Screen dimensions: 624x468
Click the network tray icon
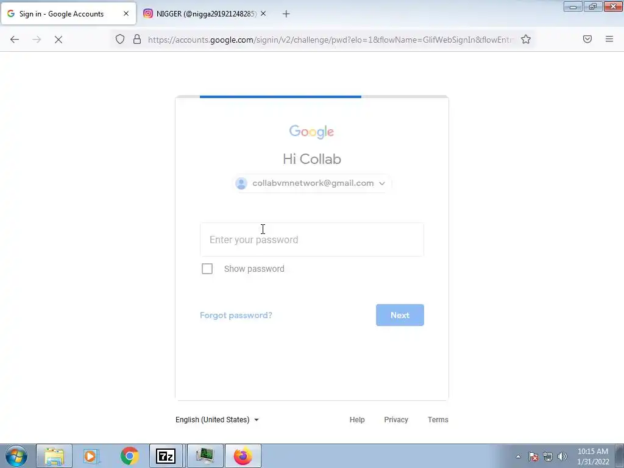pos(548,456)
